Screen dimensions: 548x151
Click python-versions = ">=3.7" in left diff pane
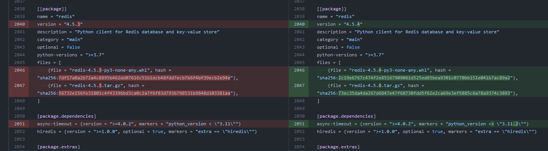[71, 55]
